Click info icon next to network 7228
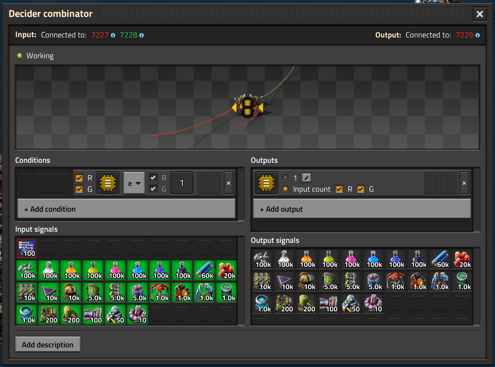495x367 pixels. pos(142,35)
